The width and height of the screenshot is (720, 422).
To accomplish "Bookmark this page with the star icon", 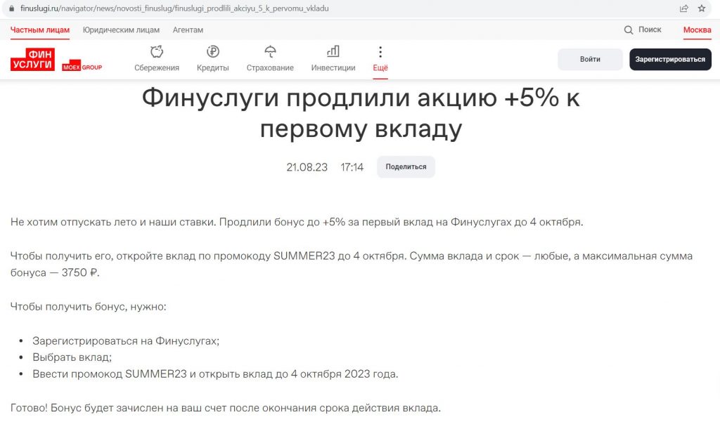I will click(702, 8).
